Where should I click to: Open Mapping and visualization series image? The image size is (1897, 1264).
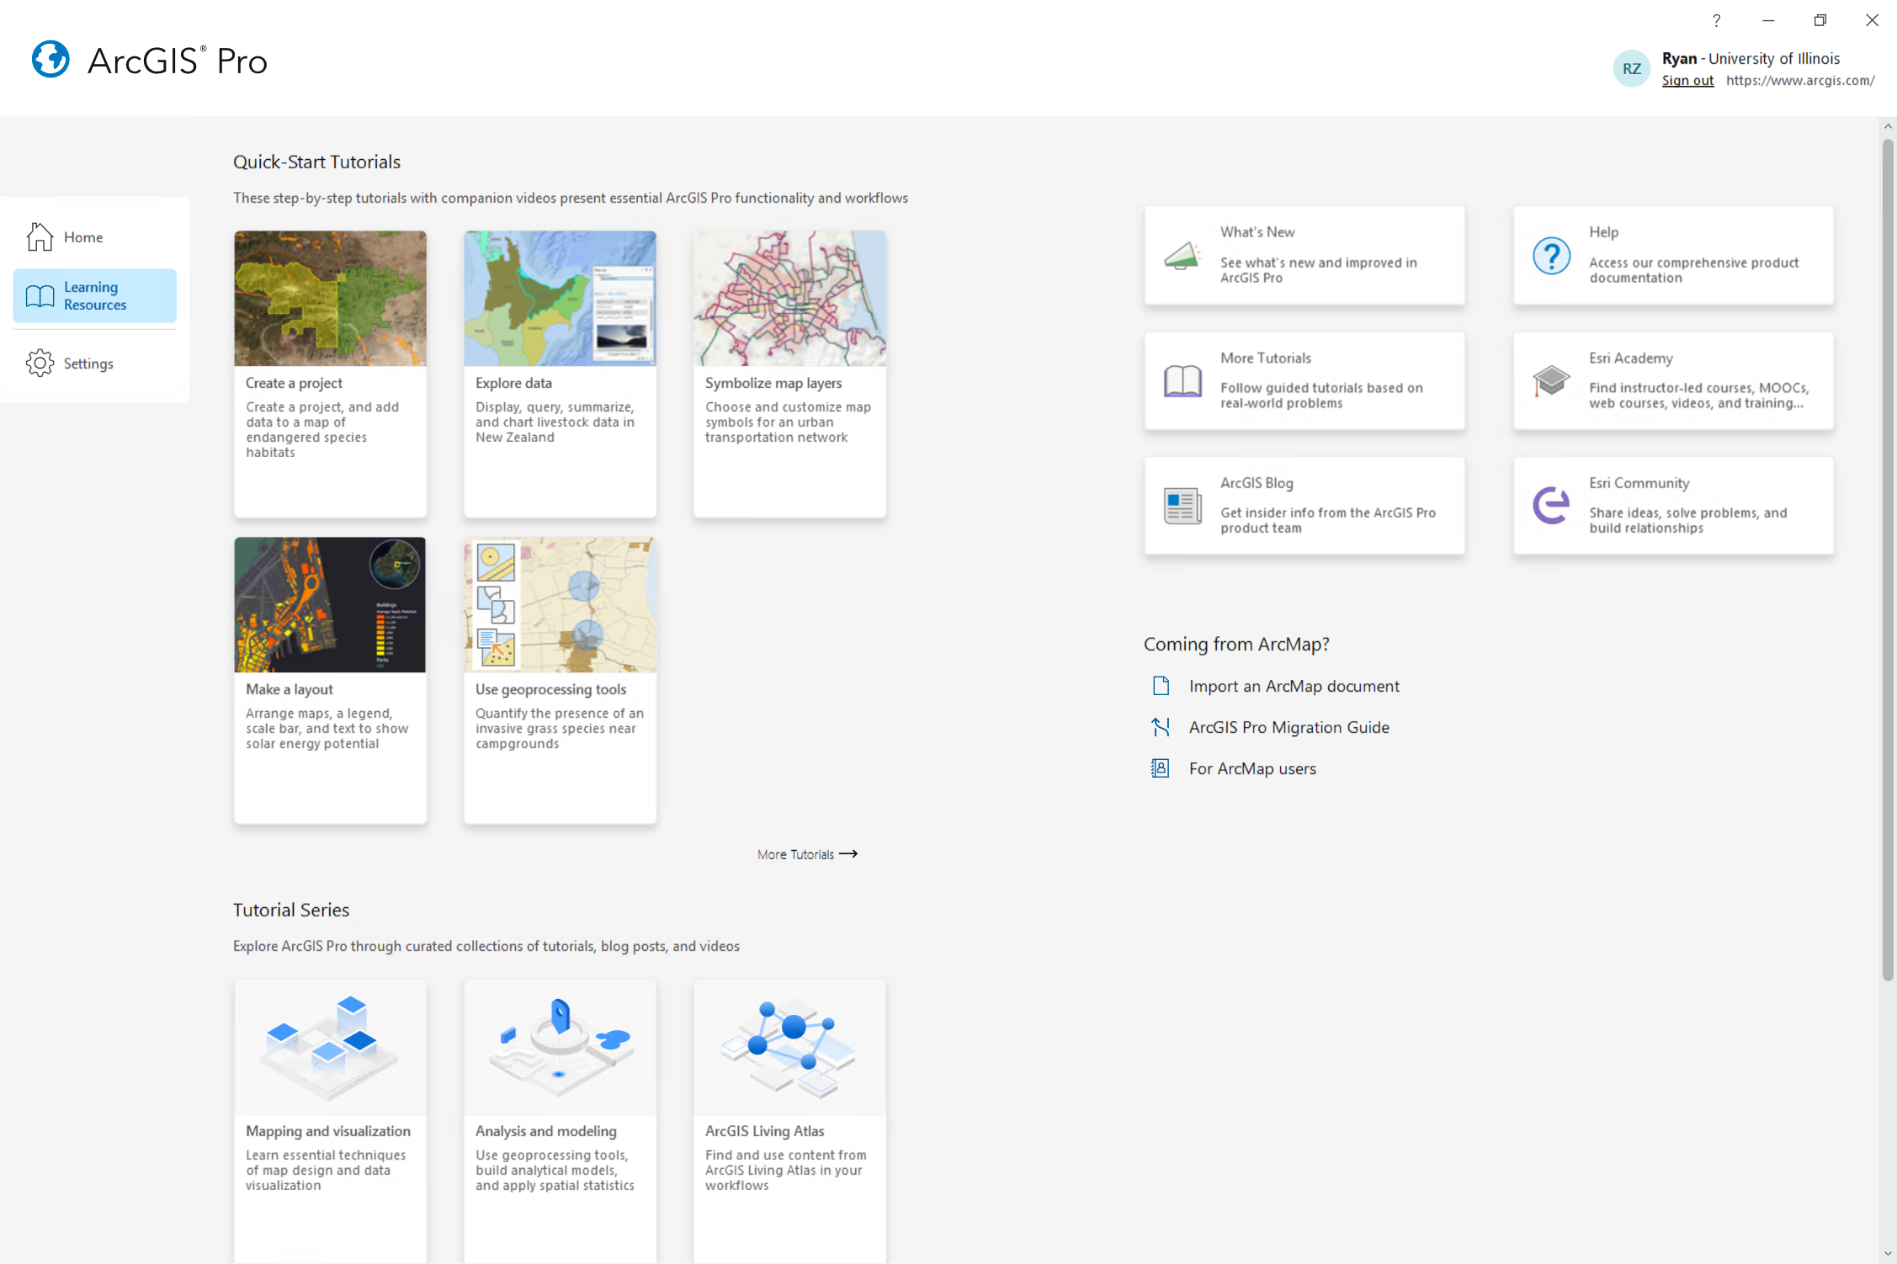[x=330, y=1047]
